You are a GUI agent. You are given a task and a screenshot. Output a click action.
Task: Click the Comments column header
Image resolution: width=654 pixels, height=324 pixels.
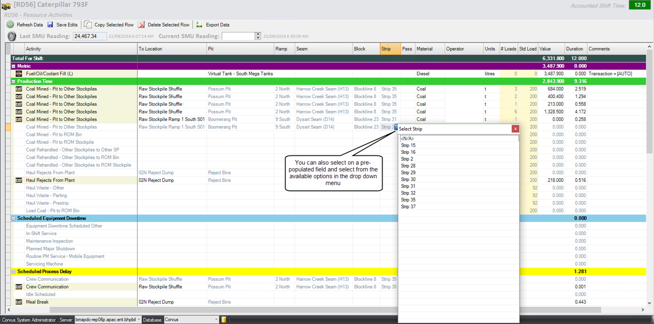click(616, 49)
